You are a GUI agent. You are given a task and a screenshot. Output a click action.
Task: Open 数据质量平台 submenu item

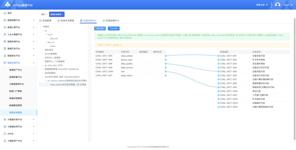click(15, 77)
